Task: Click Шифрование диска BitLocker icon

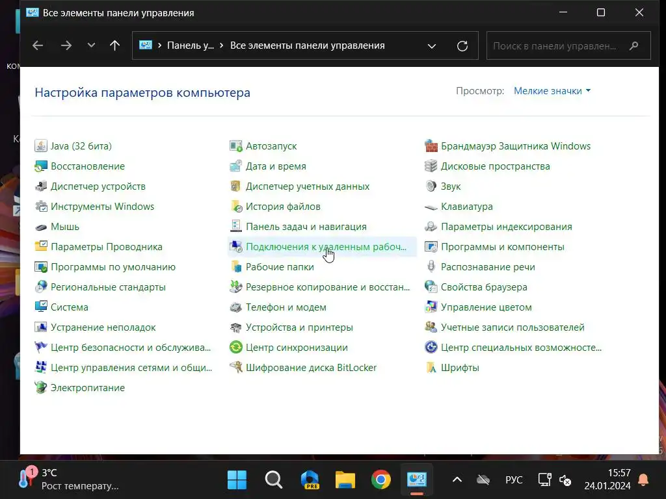Action: [235, 368]
